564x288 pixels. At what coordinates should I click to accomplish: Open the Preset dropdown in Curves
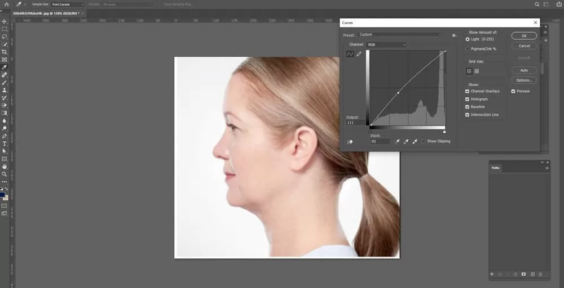[400, 34]
